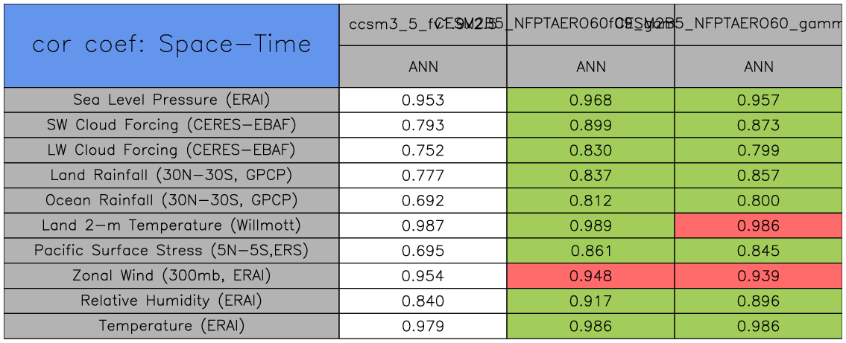846x343 pixels.
Task: Click the LW Cloud Forcing row label
Action: click(171, 150)
